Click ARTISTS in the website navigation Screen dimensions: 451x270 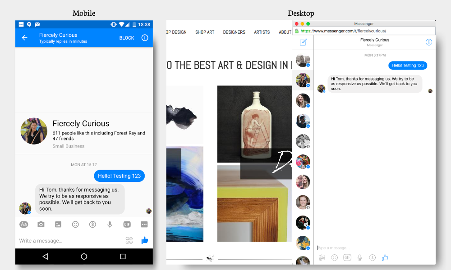(x=262, y=32)
